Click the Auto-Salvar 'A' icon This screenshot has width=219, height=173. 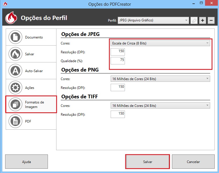(x=15, y=71)
